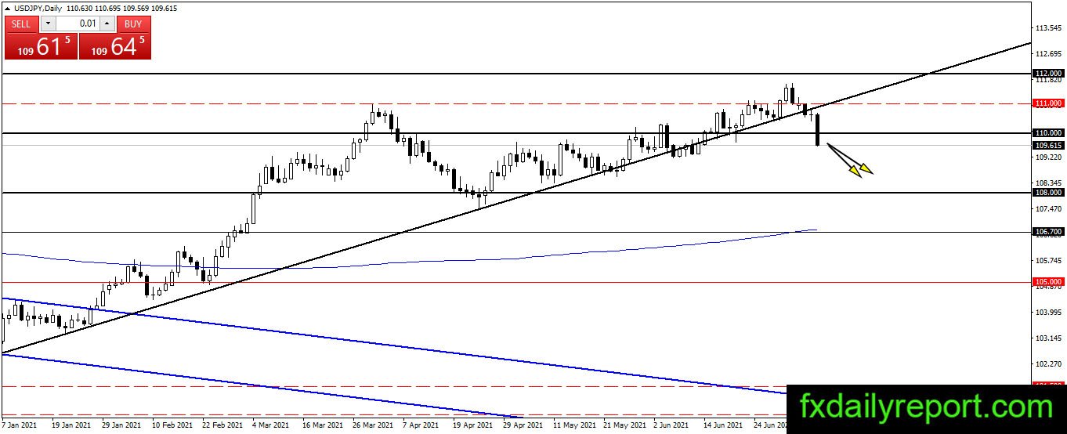The height and width of the screenshot is (434, 1067).
Task: Click the latest large black bearish candle
Action: (x=818, y=129)
